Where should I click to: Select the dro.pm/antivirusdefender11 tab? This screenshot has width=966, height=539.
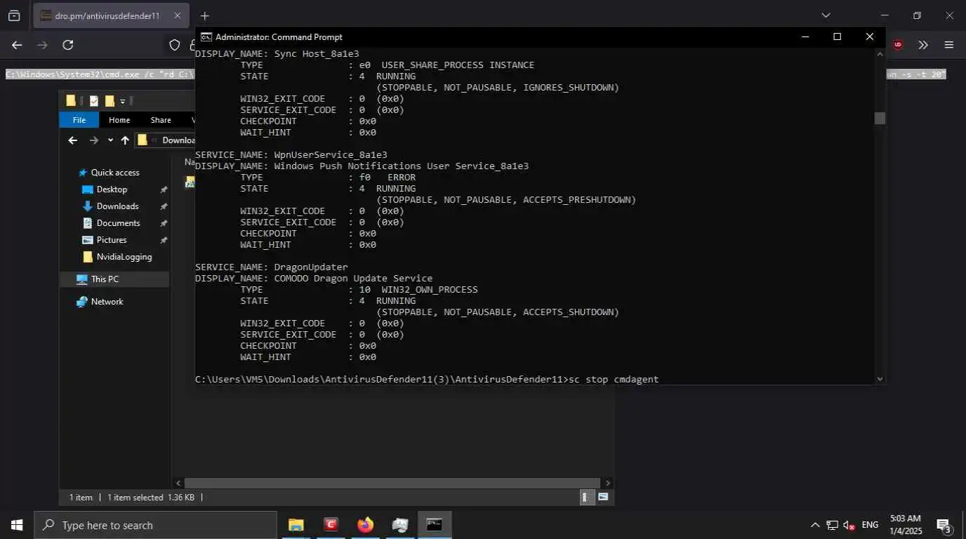click(x=111, y=15)
